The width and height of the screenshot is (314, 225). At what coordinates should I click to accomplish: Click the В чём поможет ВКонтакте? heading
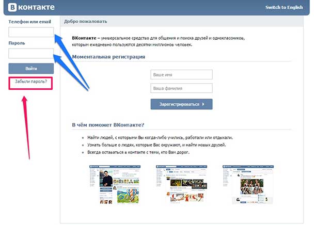click(x=108, y=125)
